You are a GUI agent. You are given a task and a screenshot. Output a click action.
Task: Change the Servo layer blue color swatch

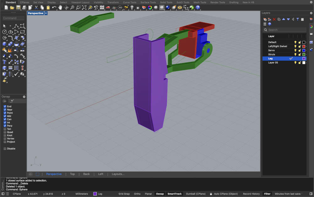304,50
